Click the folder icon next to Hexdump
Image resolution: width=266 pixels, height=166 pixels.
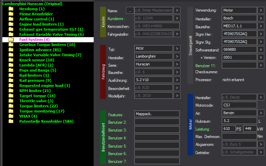click(x=11, y=9)
